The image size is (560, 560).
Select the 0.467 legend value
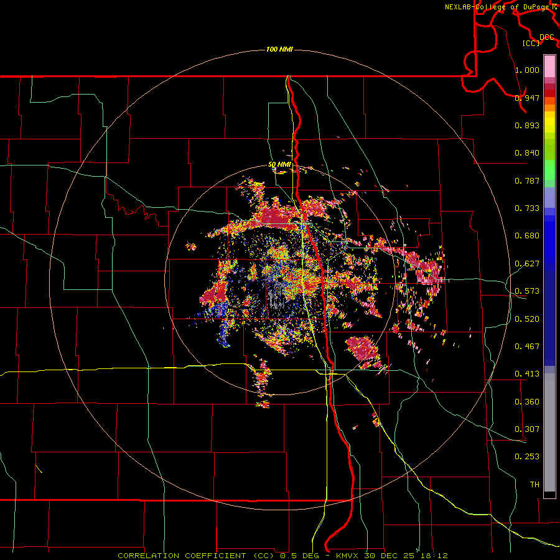[527, 347]
